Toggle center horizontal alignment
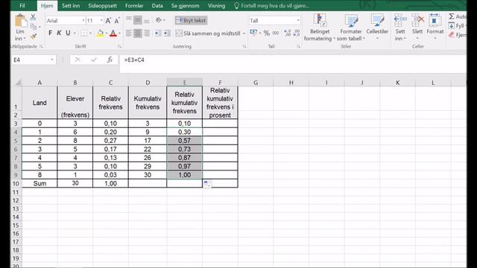Screen dimensions: 477x268 [137, 33]
